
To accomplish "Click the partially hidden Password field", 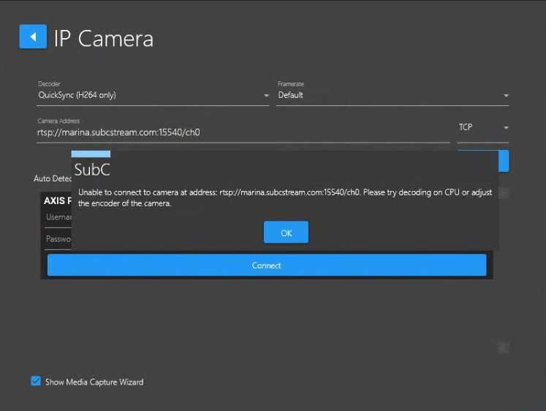I will (x=58, y=239).
